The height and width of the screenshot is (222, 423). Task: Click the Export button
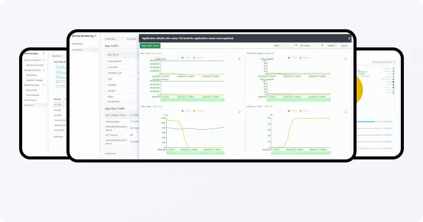click(344, 45)
